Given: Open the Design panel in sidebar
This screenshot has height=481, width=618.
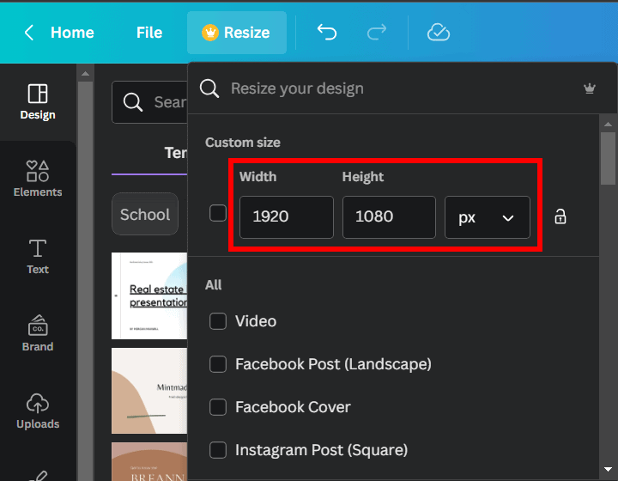Looking at the screenshot, I should pyautogui.click(x=38, y=101).
